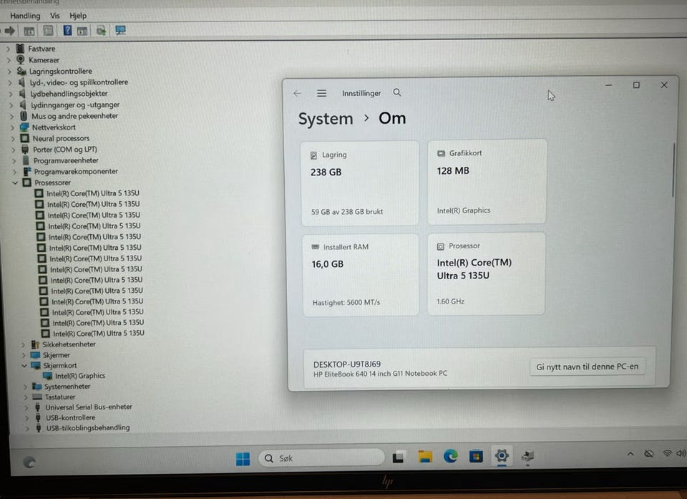Open the Vis menu
687x499 pixels.
tap(55, 15)
